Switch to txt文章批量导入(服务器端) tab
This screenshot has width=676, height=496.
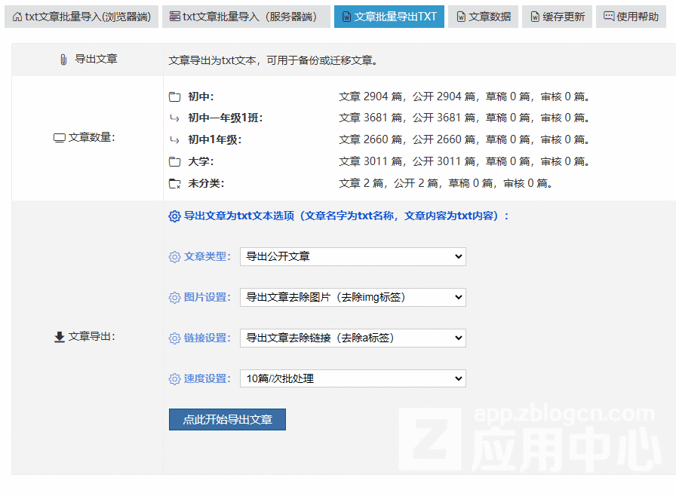[245, 17]
